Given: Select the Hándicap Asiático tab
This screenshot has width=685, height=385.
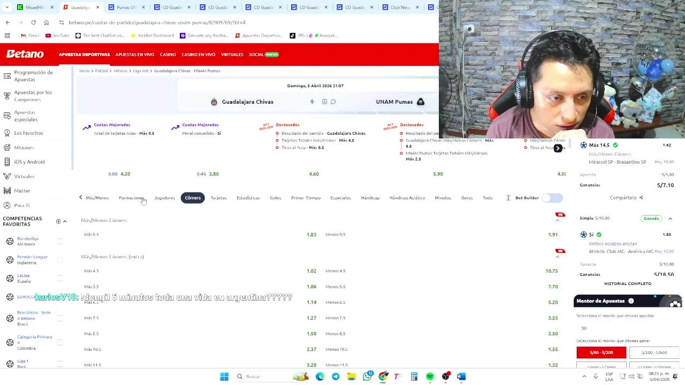Looking at the screenshot, I should click(407, 198).
